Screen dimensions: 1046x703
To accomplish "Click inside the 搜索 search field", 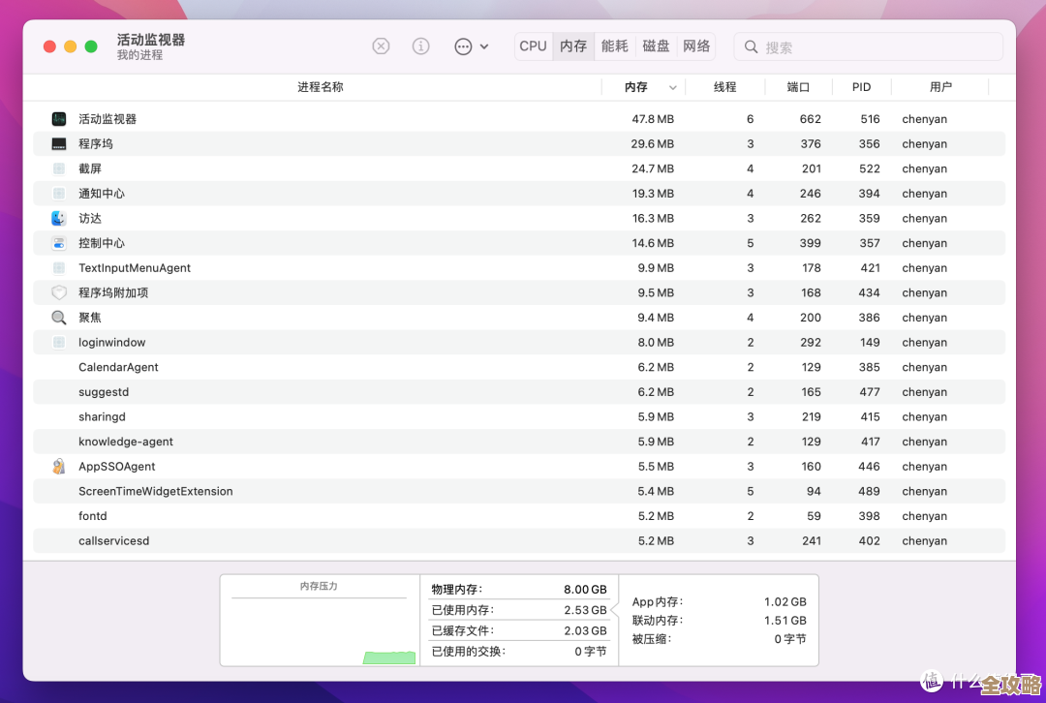I will click(x=867, y=46).
